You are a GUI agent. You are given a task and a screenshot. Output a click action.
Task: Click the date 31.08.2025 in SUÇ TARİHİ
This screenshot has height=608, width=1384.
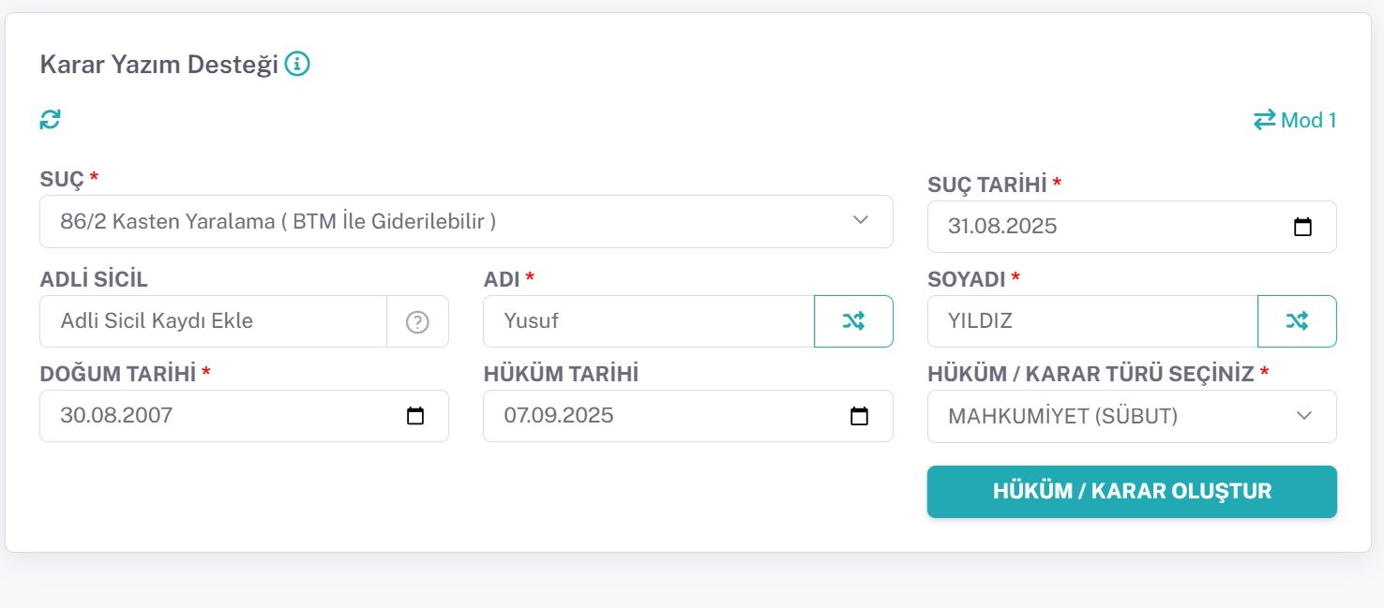tap(1002, 227)
